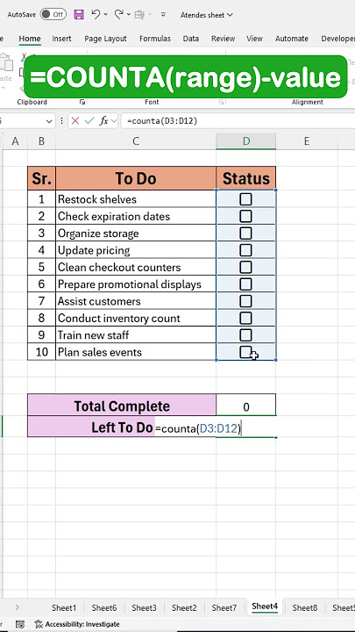Open the Atendes sheet title dropdown
This screenshot has height=632, width=355.
point(207,15)
